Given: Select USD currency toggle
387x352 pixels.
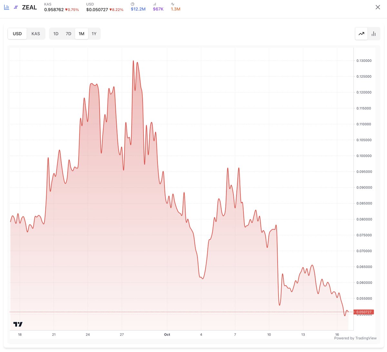Looking at the screenshot, I should click(x=17, y=34).
